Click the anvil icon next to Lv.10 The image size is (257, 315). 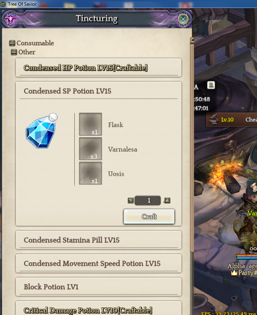pyautogui.click(x=214, y=119)
